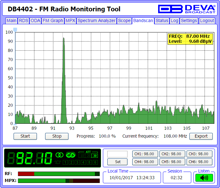
Task: Click alarm indicator 4
Action: point(83,162)
